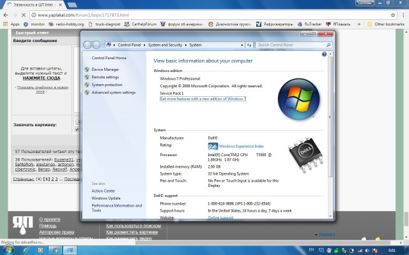Screen dimensions: 409x255
Task: Click the EN language indicator in tray
Action: [x=311, y=250]
